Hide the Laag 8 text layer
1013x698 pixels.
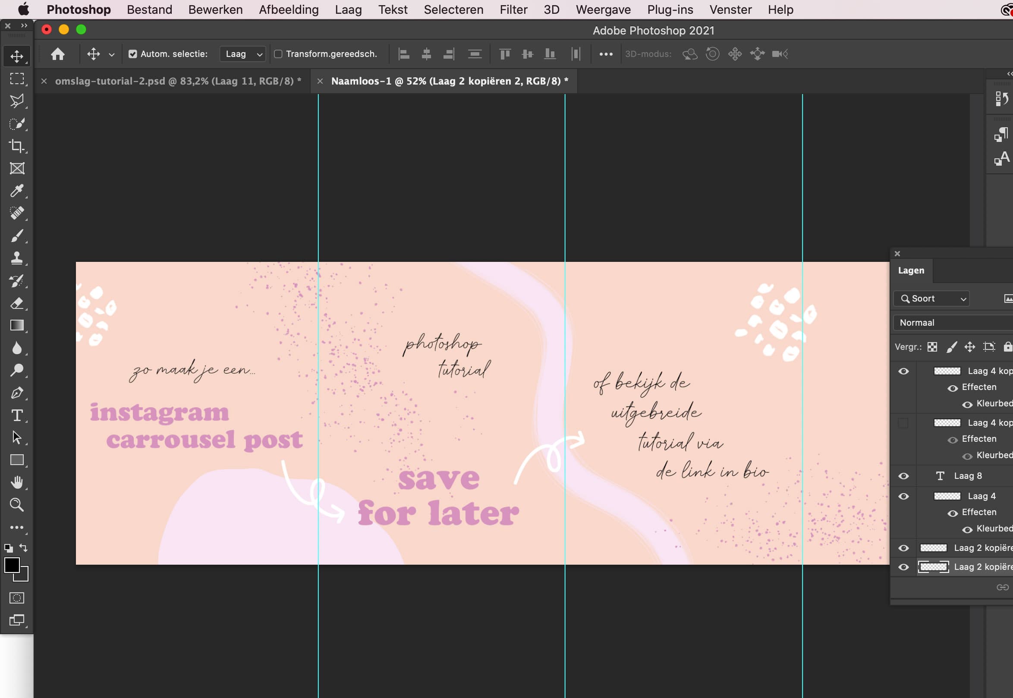904,476
